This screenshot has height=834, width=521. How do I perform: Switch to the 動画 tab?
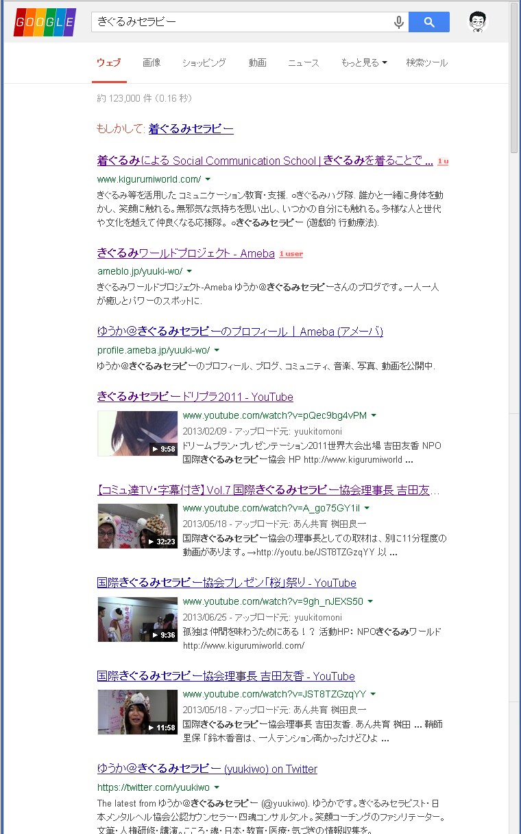pyautogui.click(x=257, y=62)
